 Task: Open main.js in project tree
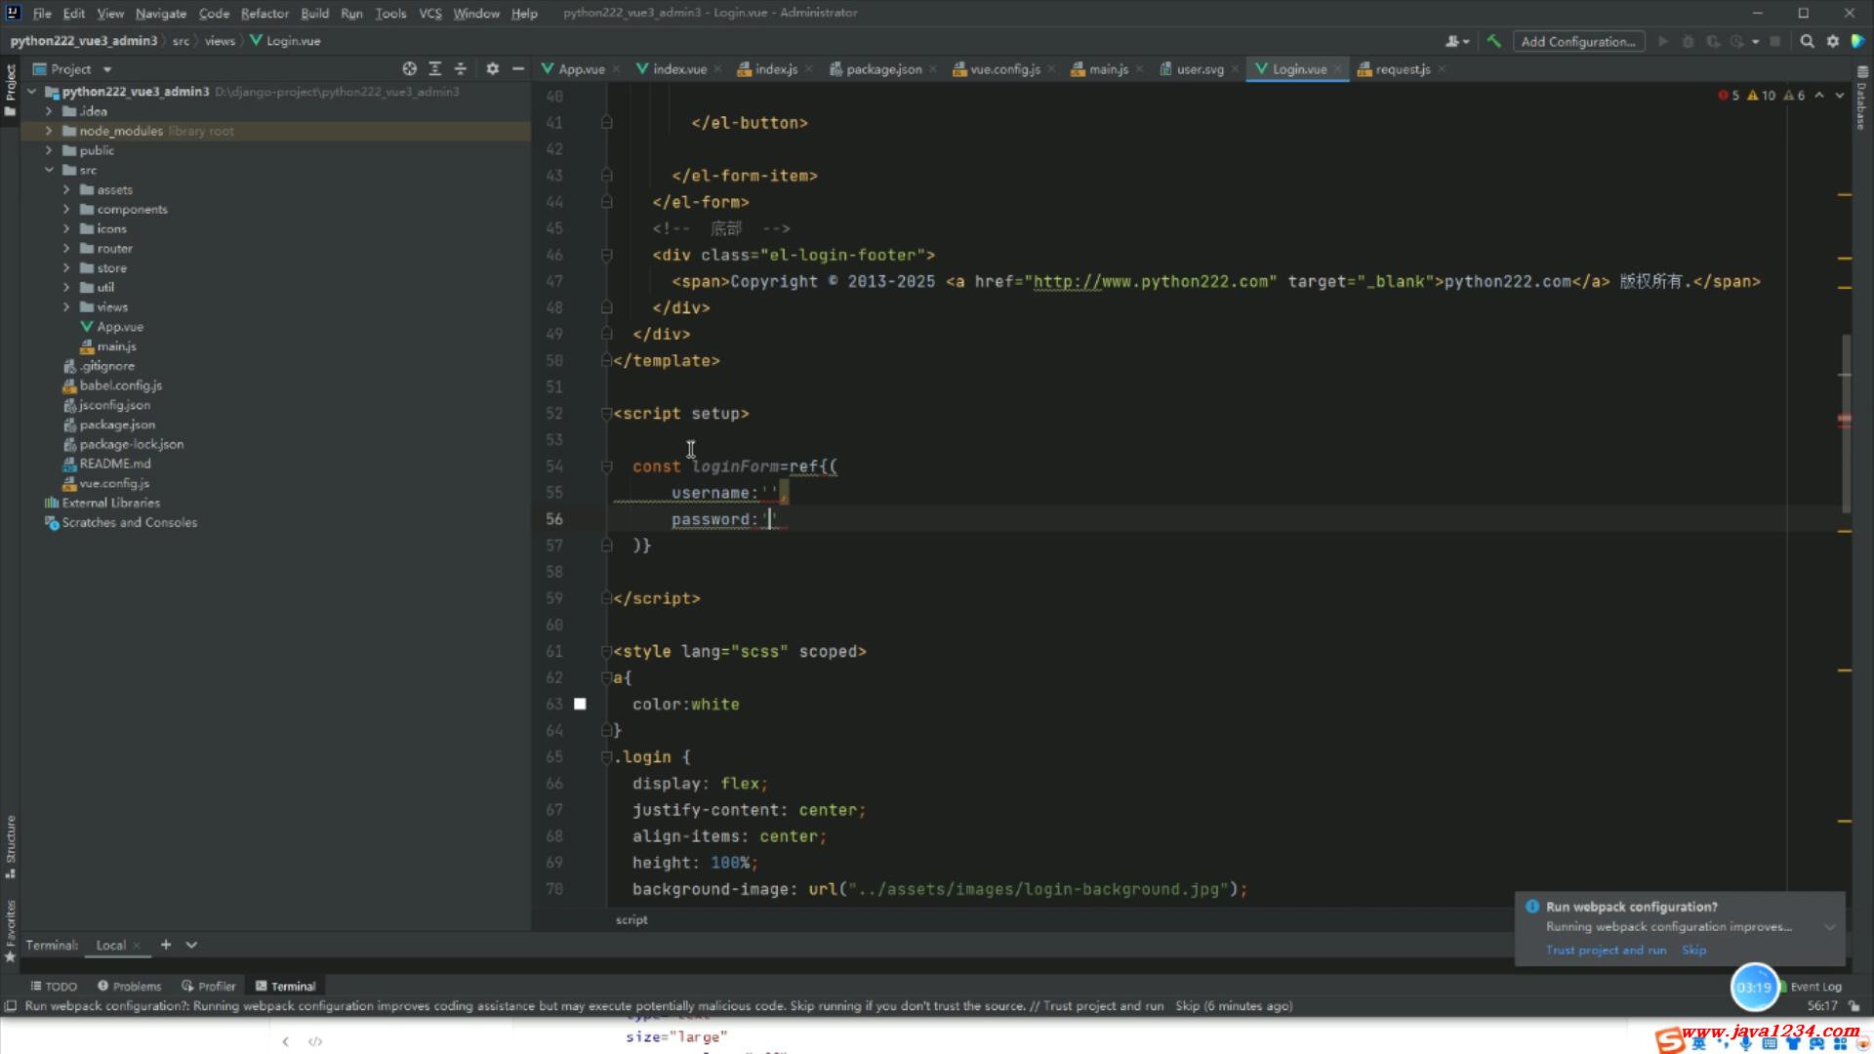click(116, 346)
